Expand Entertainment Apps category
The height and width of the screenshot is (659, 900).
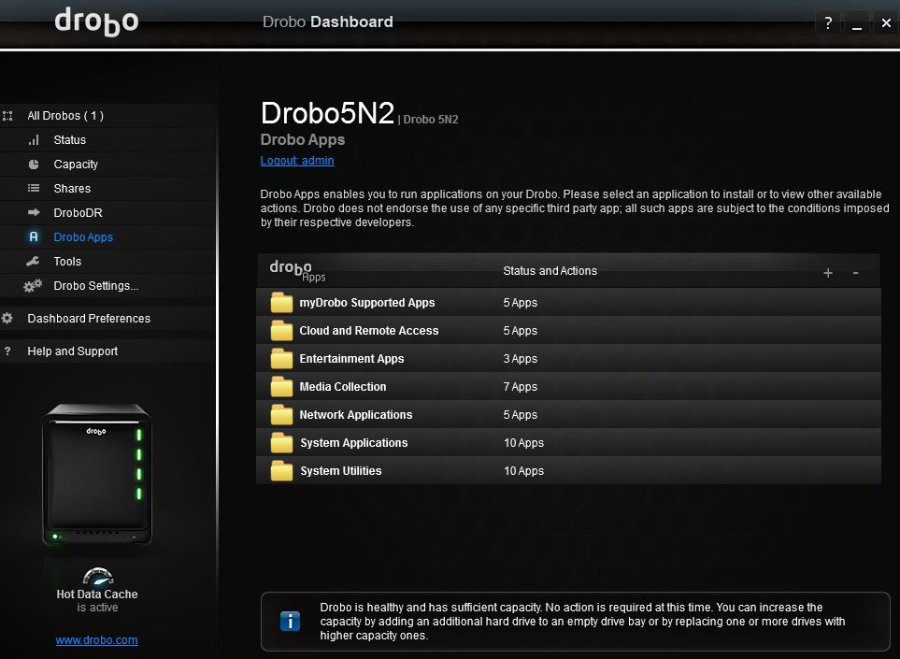pos(568,359)
